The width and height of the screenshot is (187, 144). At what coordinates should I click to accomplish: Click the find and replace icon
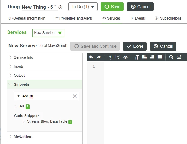pyautogui.click(x=179, y=57)
